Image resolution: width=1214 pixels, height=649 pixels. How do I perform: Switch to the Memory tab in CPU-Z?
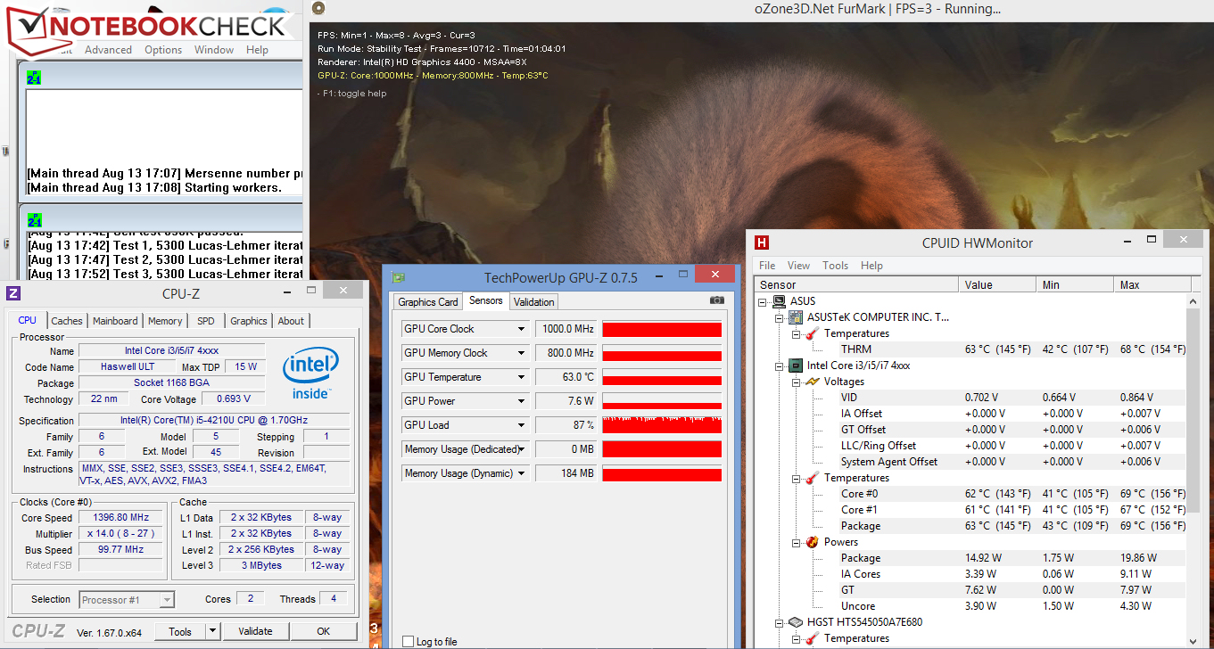(165, 321)
